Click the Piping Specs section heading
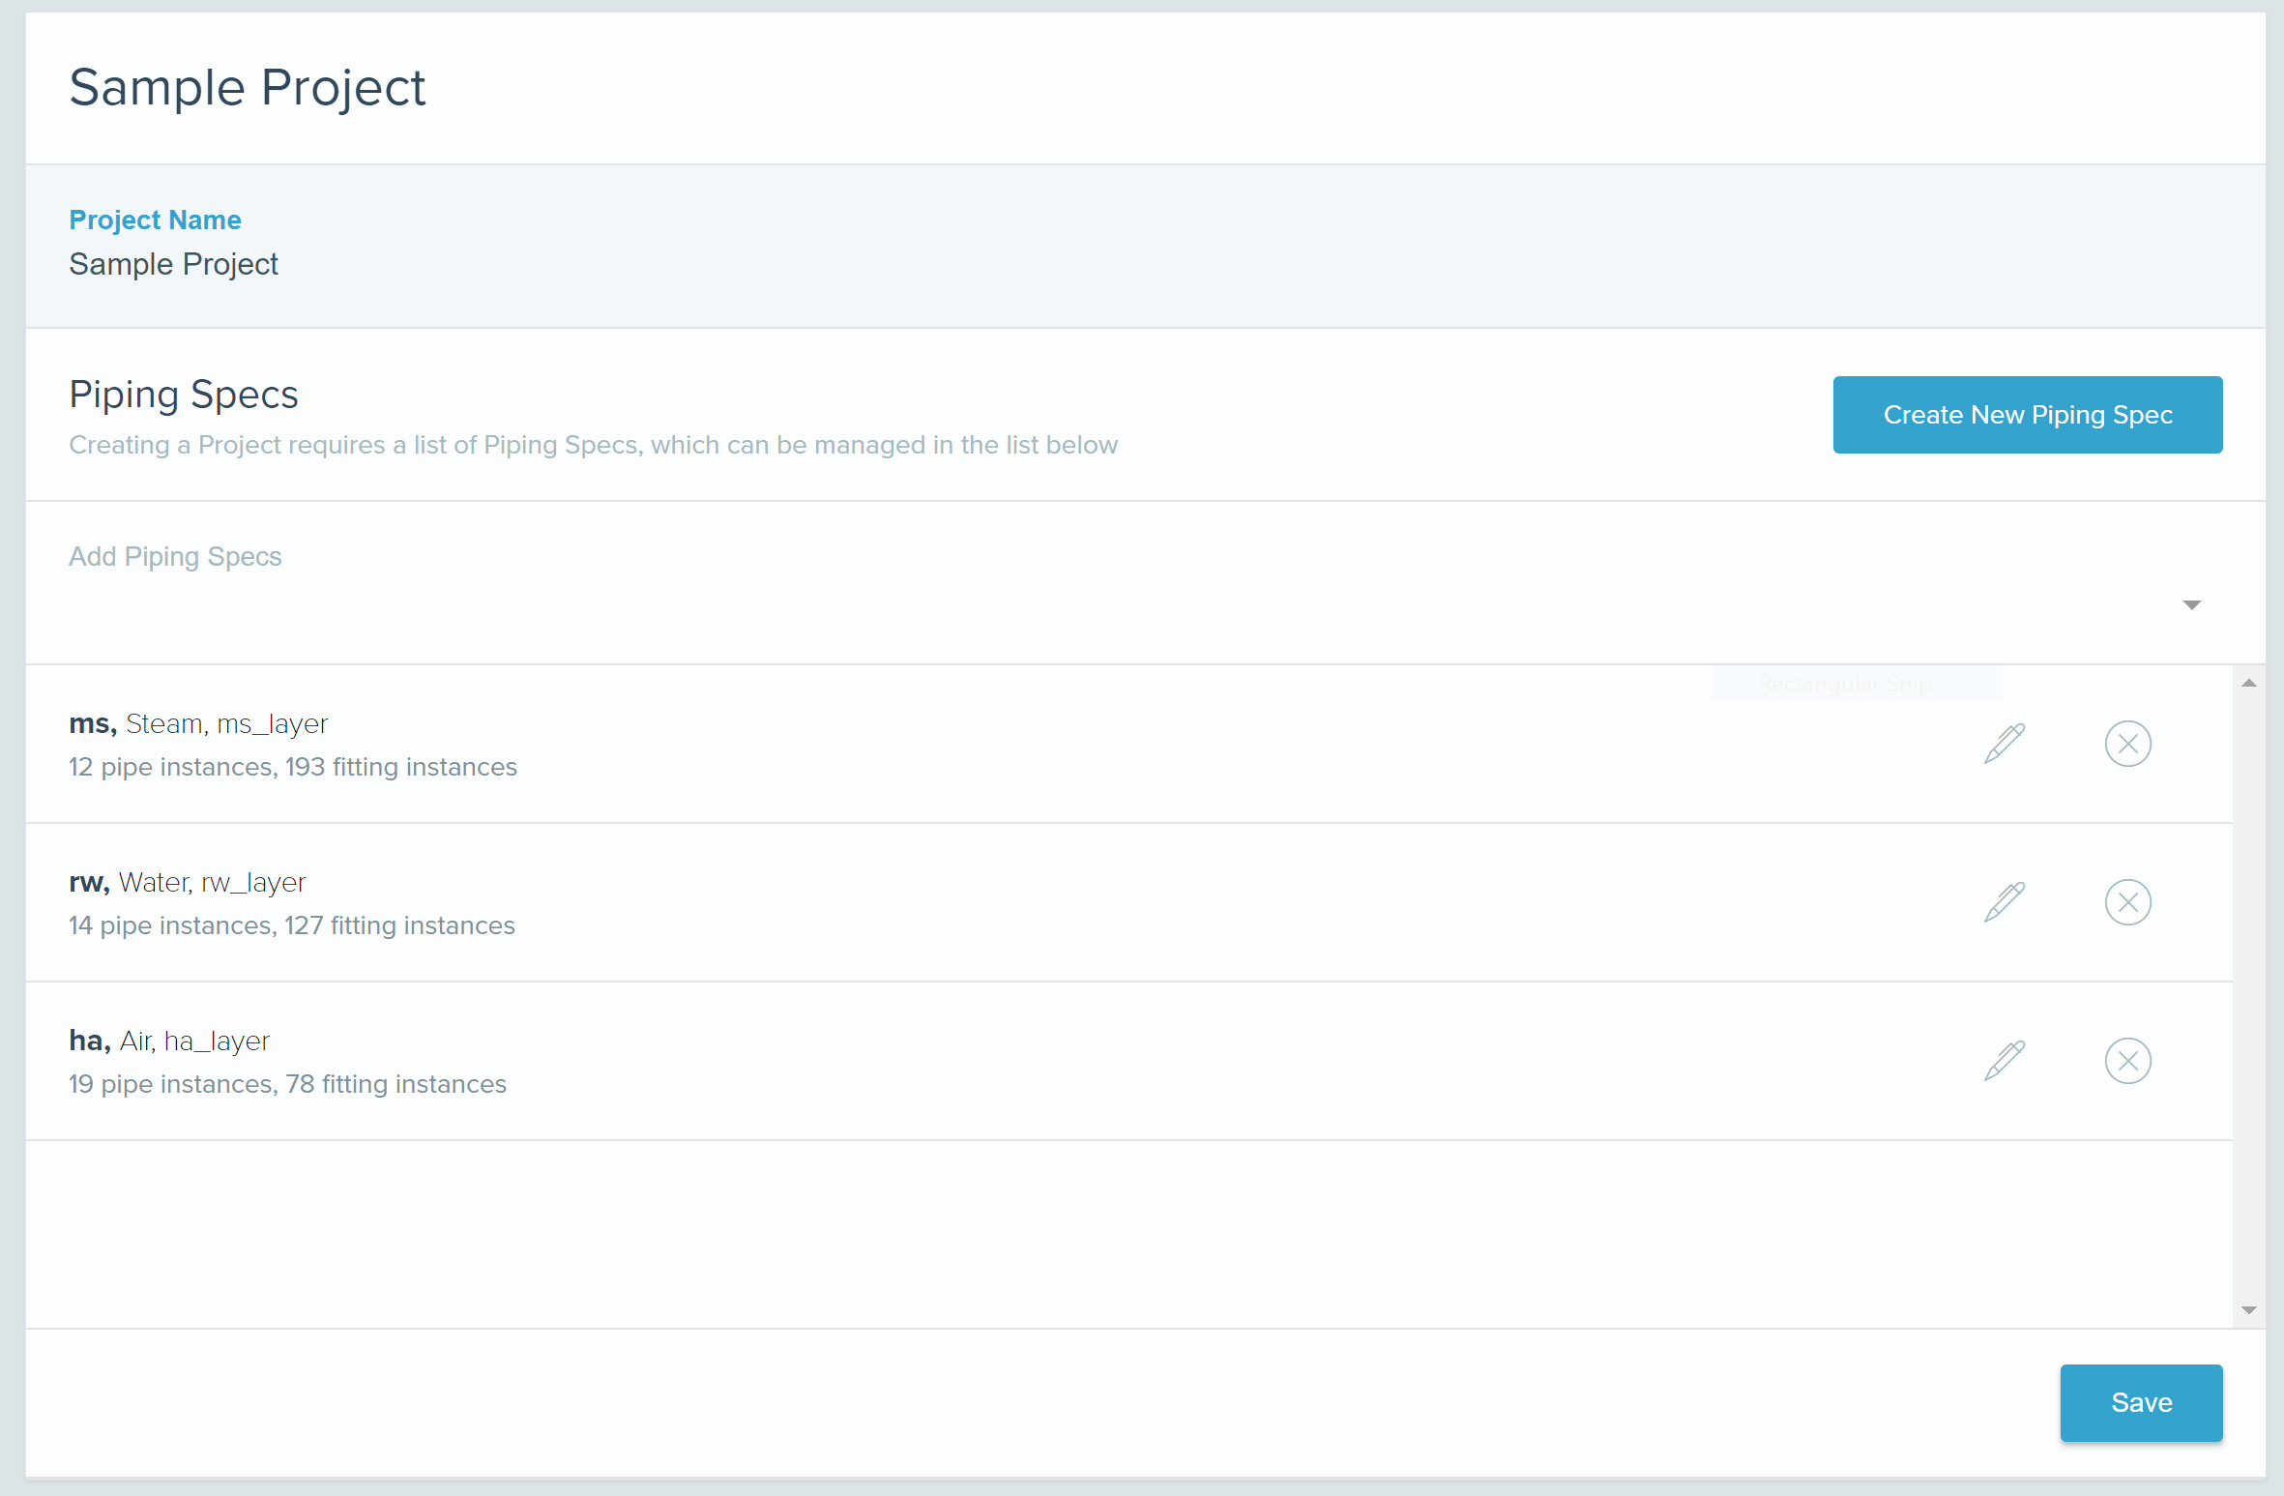 (184, 395)
